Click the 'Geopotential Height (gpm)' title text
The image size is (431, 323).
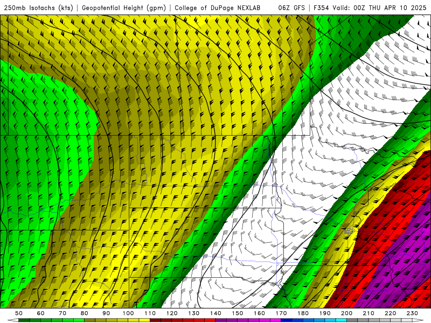coord(124,8)
